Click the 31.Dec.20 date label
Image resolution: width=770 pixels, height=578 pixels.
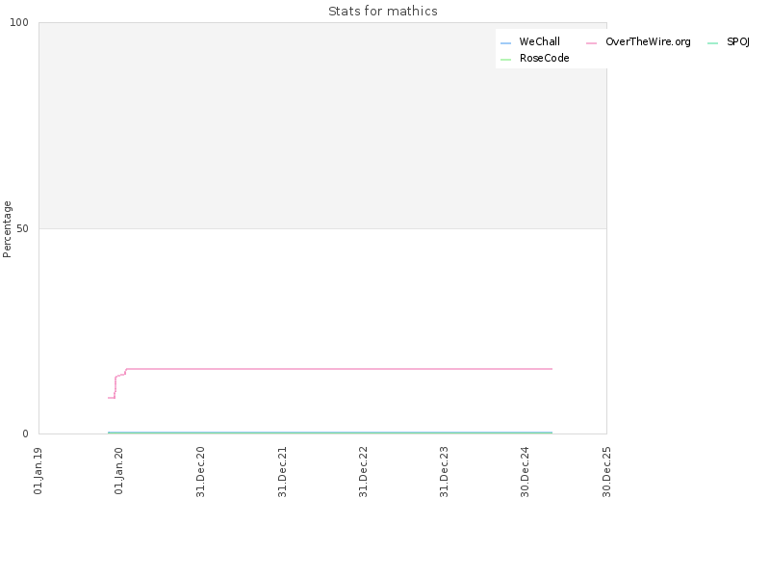click(x=200, y=472)
